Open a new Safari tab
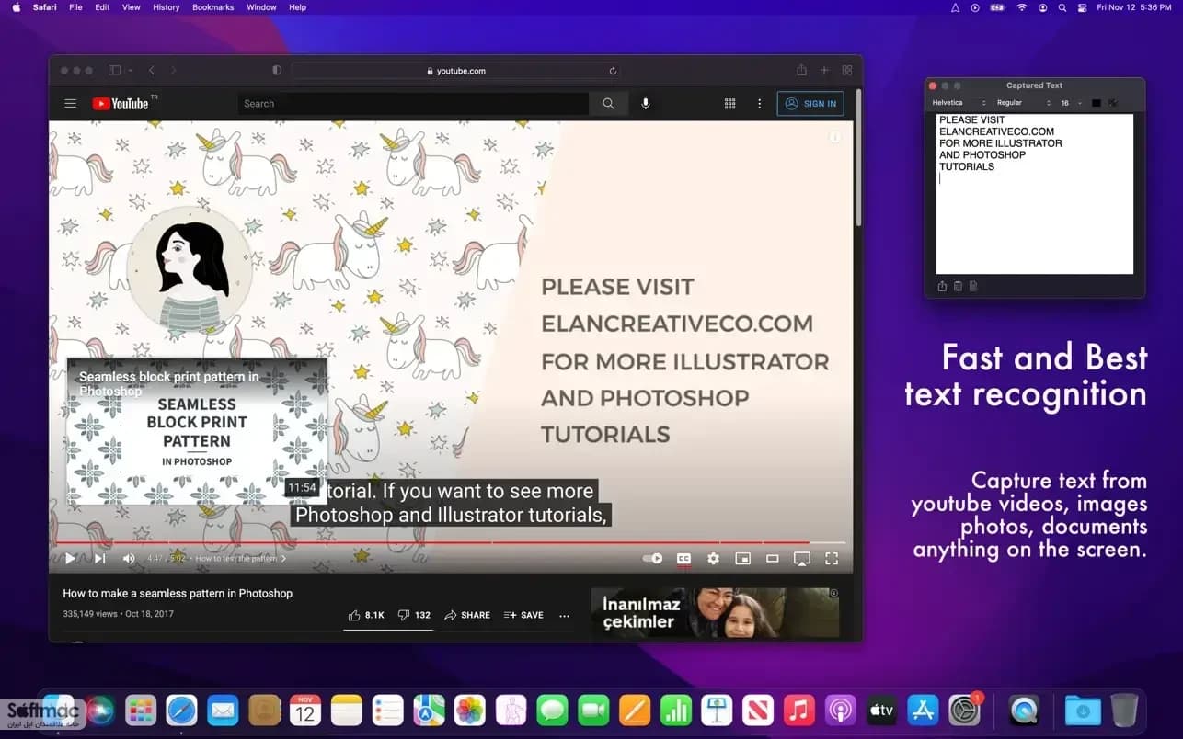 (824, 71)
